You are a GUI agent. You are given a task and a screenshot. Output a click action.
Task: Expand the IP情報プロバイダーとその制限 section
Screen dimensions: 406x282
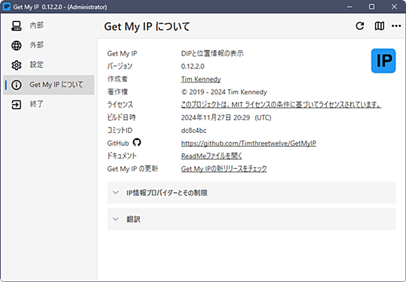tap(251, 193)
